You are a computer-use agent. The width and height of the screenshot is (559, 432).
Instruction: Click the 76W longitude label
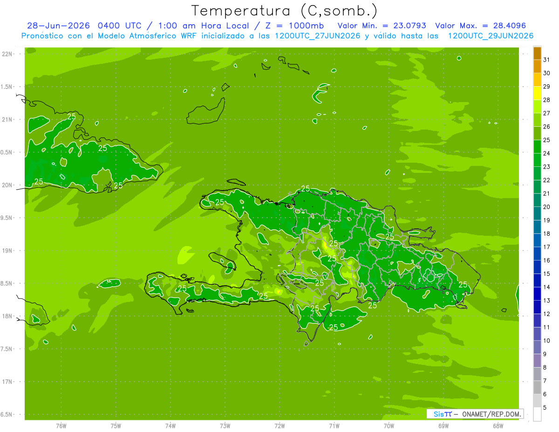pos(61,426)
